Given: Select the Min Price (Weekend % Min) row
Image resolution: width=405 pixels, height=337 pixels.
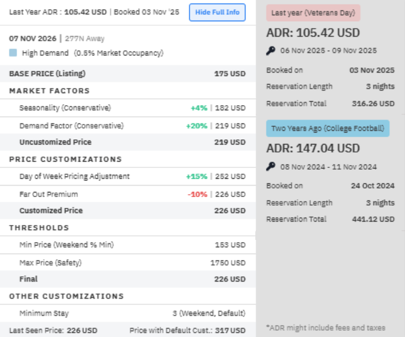Looking at the screenshot, I should click(x=66, y=245).
